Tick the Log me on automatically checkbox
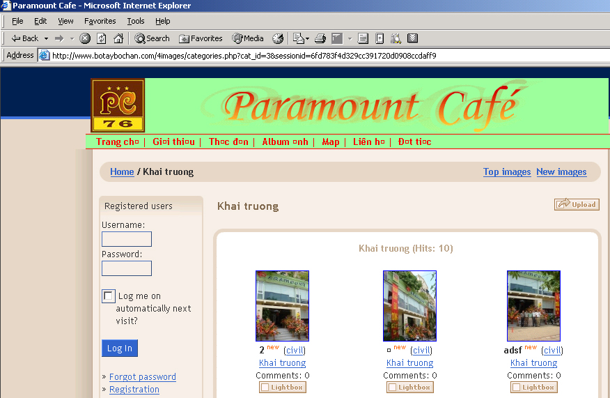610x398 pixels. [108, 296]
